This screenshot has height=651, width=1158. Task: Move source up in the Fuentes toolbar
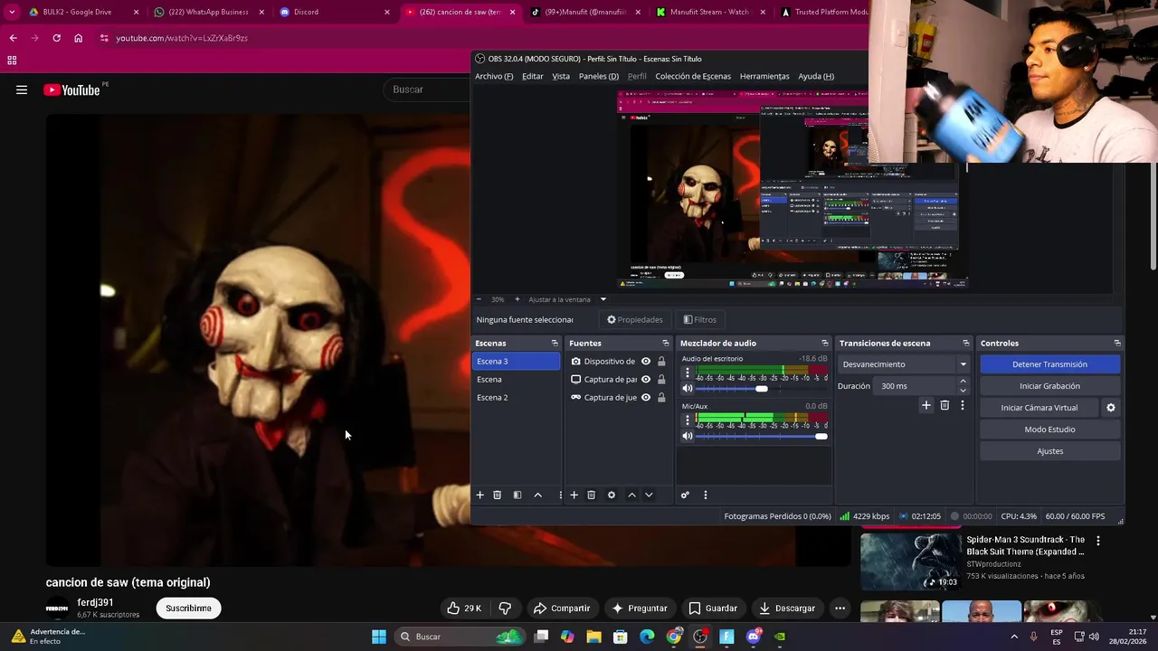tap(631, 495)
